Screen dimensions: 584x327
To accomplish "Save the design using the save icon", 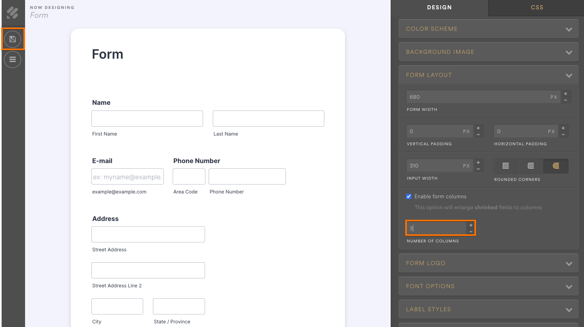I will coord(13,39).
